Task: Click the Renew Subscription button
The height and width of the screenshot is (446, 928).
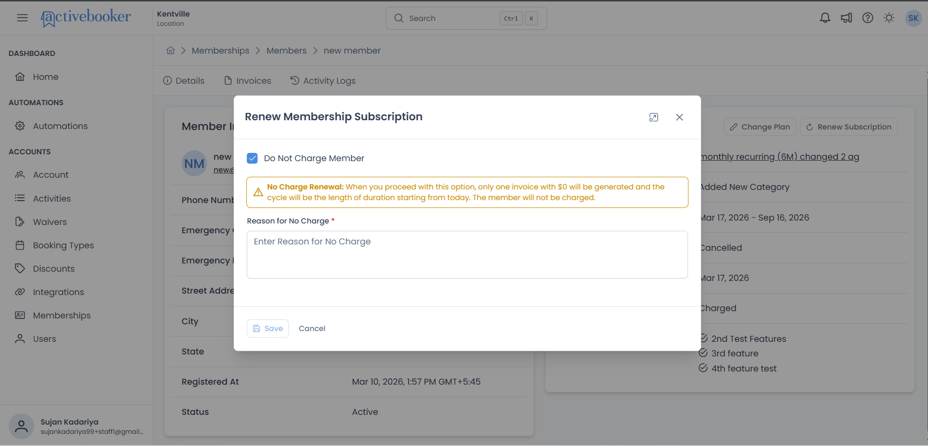Action: click(849, 127)
